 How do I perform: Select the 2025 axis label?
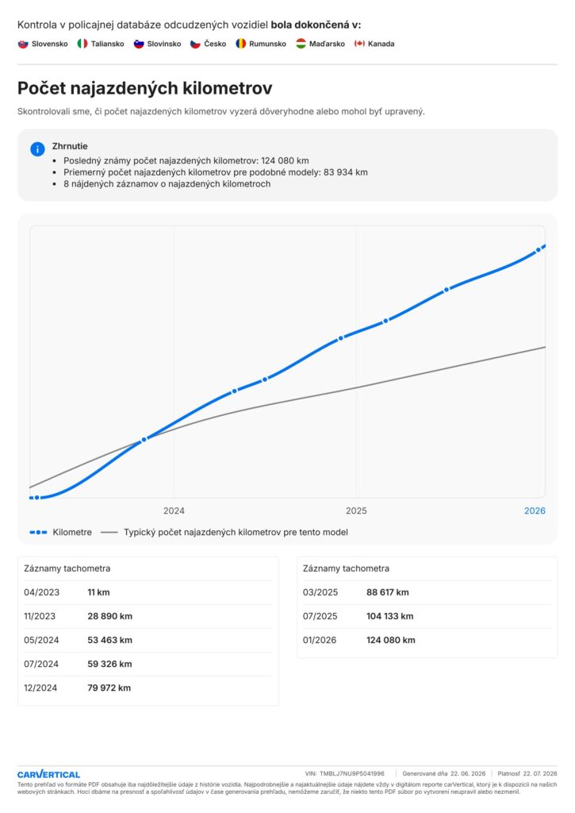pos(356,511)
